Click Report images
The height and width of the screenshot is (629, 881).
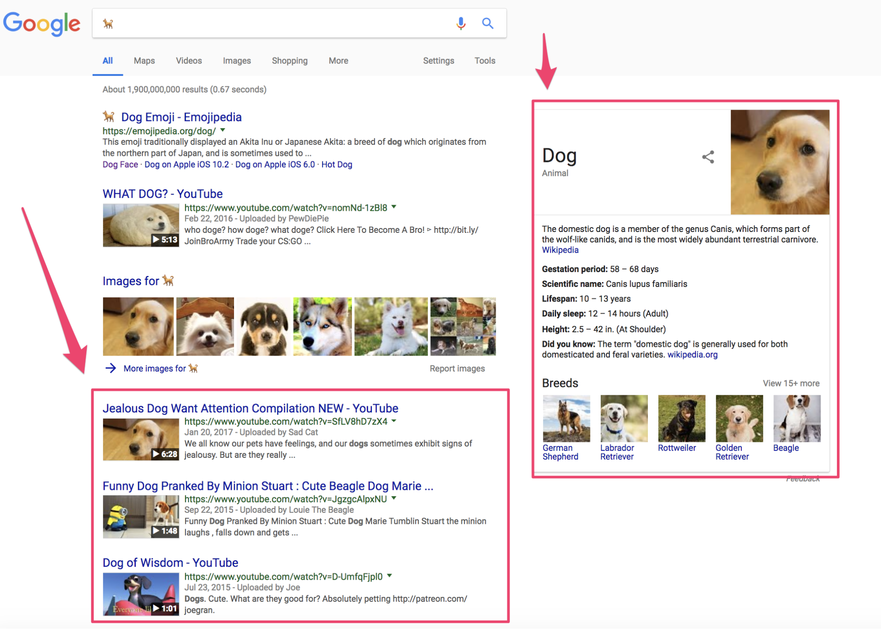coord(457,369)
